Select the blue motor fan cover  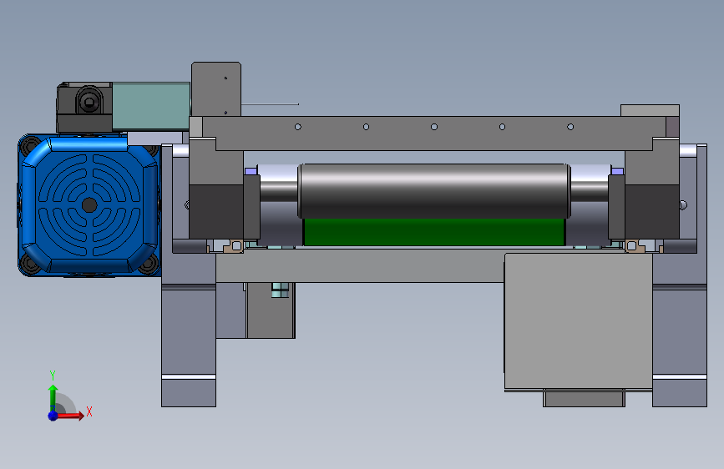pos(89,205)
